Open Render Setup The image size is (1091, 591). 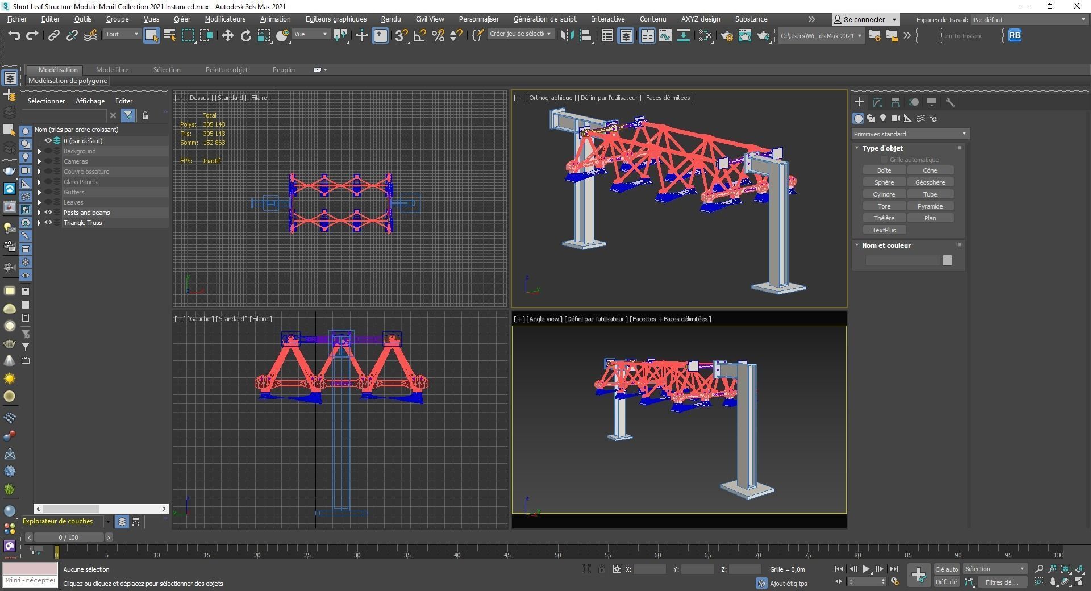click(726, 36)
